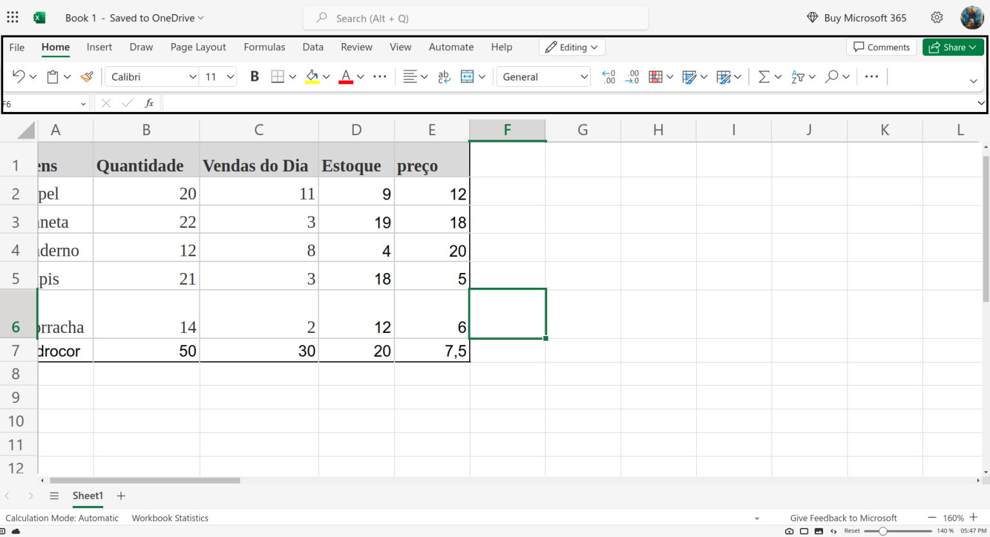Open Find with the magnifier icon

(833, 76)
